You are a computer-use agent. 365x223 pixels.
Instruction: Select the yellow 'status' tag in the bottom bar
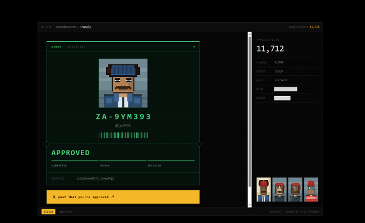click(48, 212)
